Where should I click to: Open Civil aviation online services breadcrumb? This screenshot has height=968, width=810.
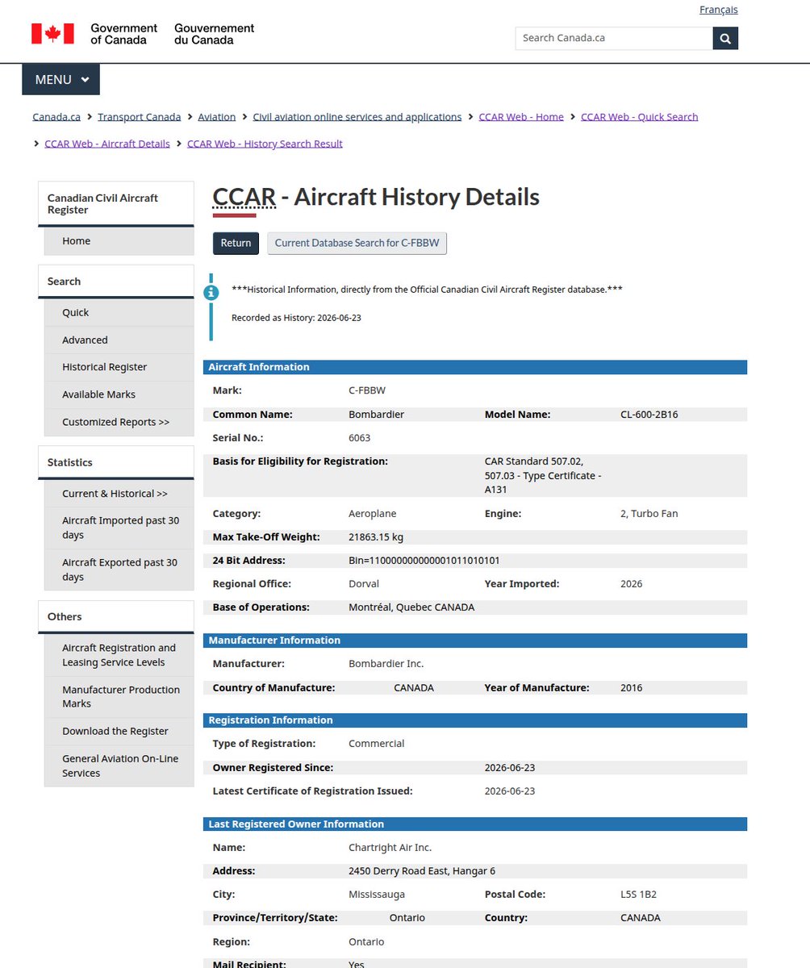[357, 117]
